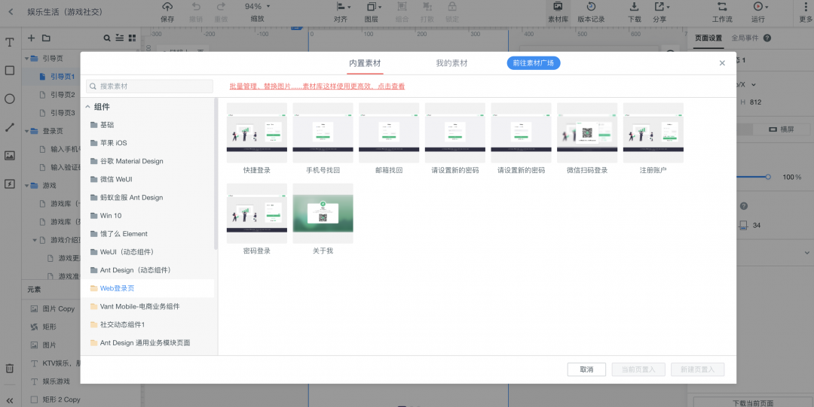Open the asset library (素材库) icon
This screenshot has height=407, width=814.
click(558, 7)
